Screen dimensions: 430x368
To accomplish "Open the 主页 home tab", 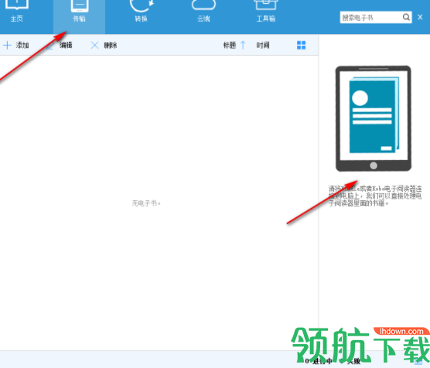I will [x=17, y=12].
